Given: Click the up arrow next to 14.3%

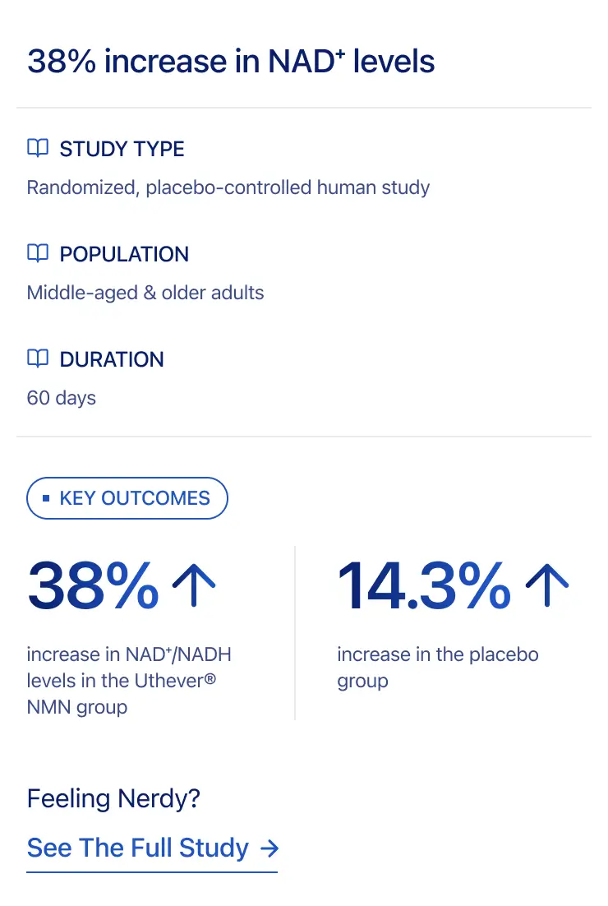Looking at the screenshot, I should tap(546, 585).
